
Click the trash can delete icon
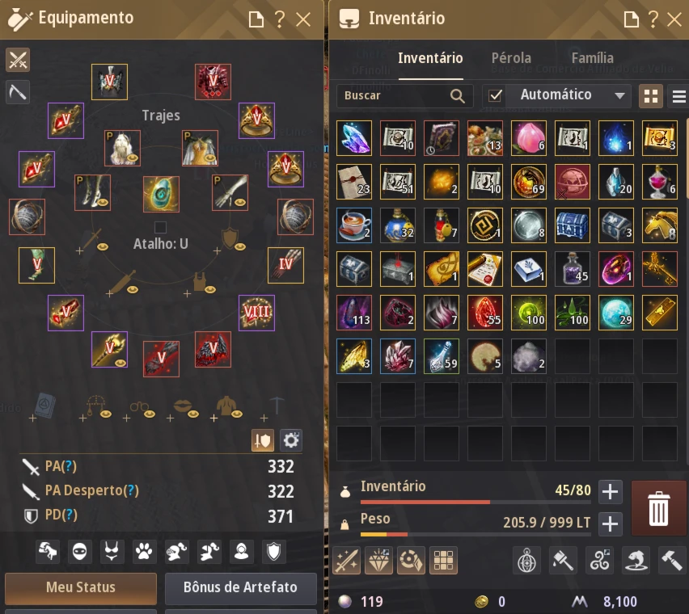coord(658,508)
